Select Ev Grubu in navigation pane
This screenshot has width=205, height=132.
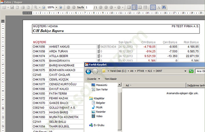[97, 125]
